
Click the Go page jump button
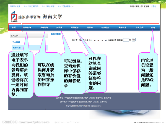pyautogui.click(x=134, y=40)
